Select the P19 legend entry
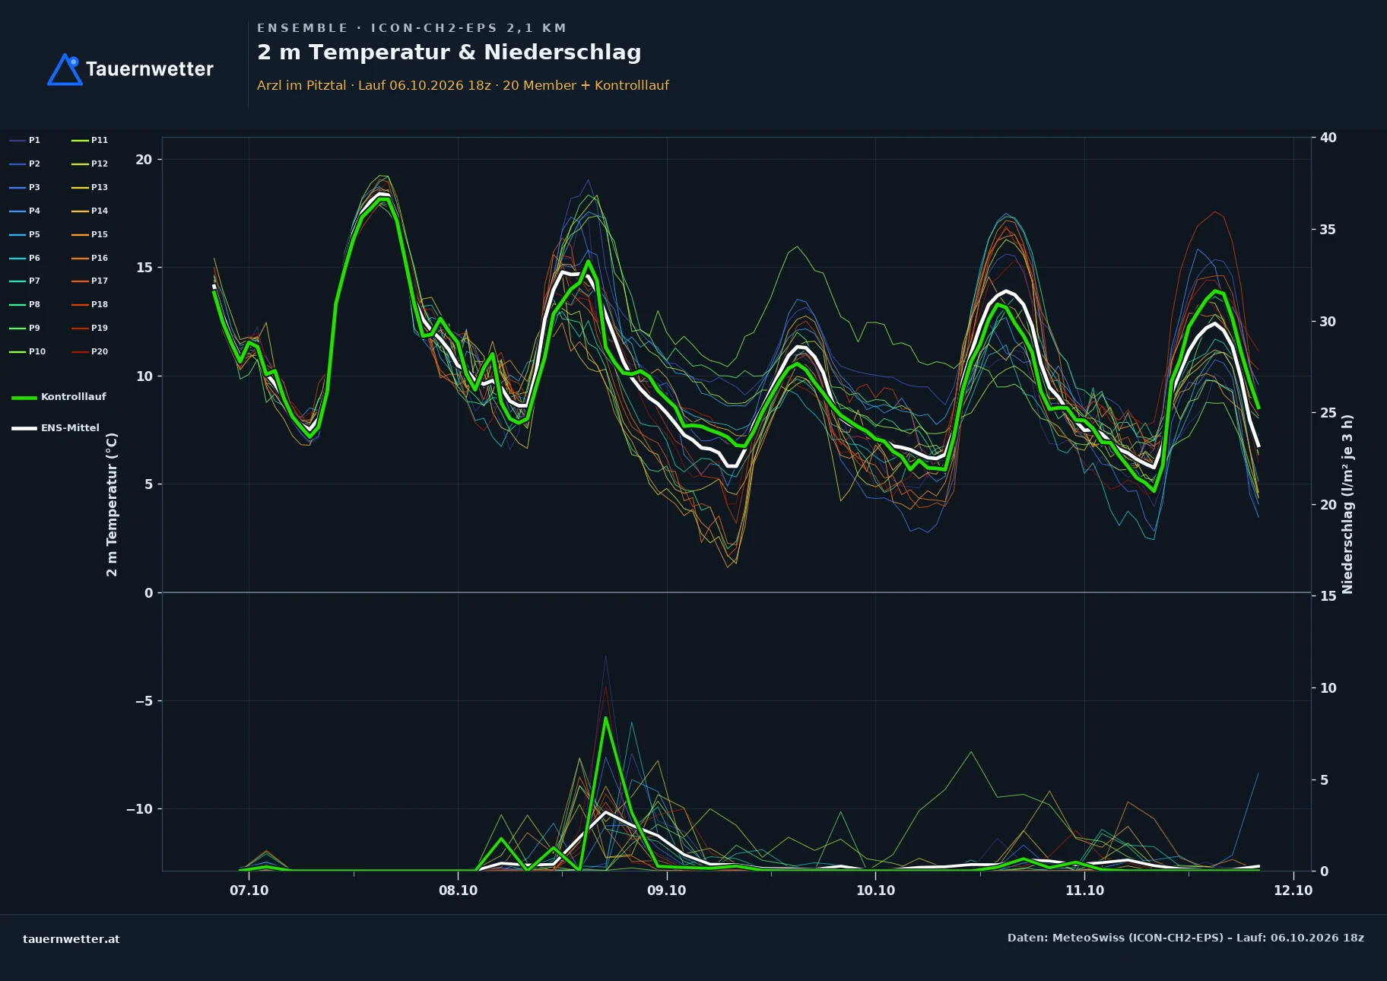Viewport: 1387px width, 981px height. point(90,328)
